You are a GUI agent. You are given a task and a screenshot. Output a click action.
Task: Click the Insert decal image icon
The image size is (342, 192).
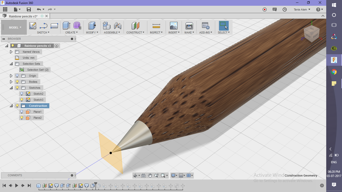coord(174,26)
